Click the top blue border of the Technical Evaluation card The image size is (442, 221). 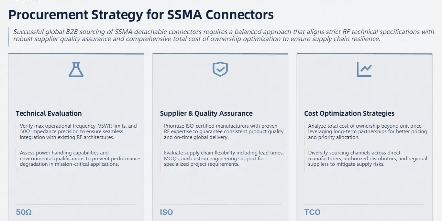coord(76,54)
